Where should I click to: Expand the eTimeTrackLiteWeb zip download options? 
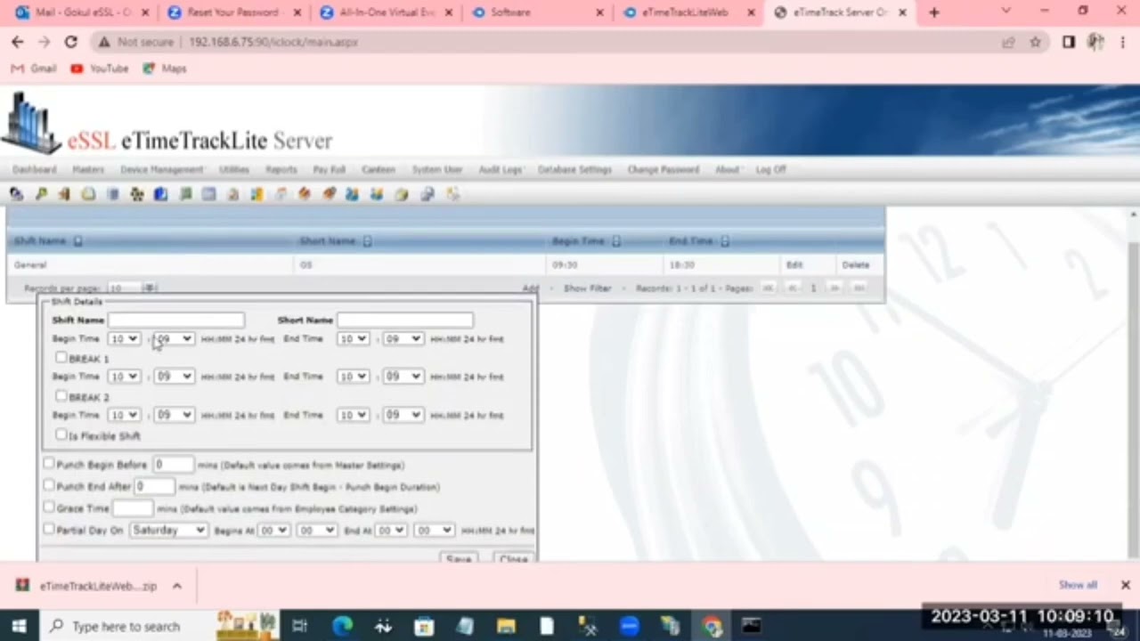pos(177,586)
